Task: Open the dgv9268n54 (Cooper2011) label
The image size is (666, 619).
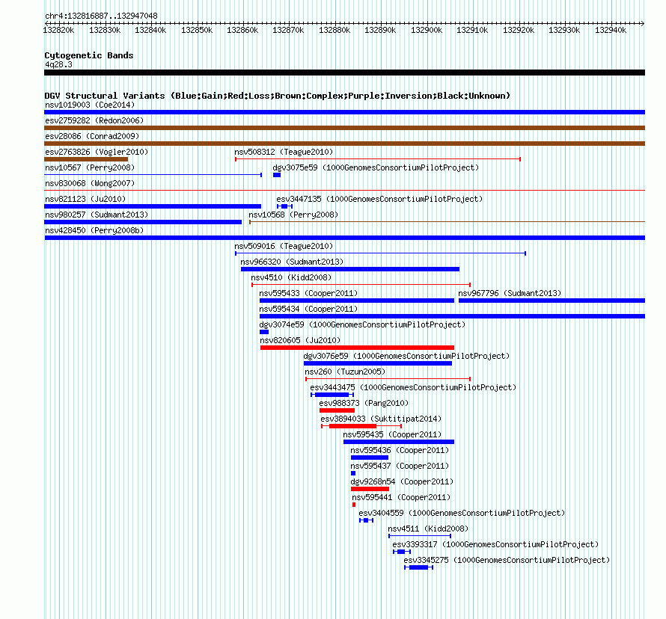Action: click(x=402, y=481)
